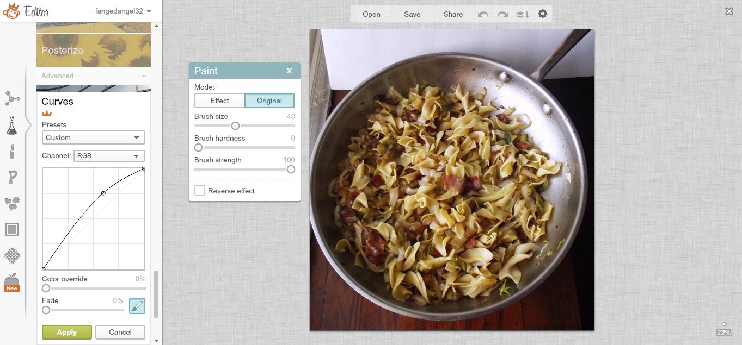Click the effects panel scroll up arrow

[x=157, y=26]
